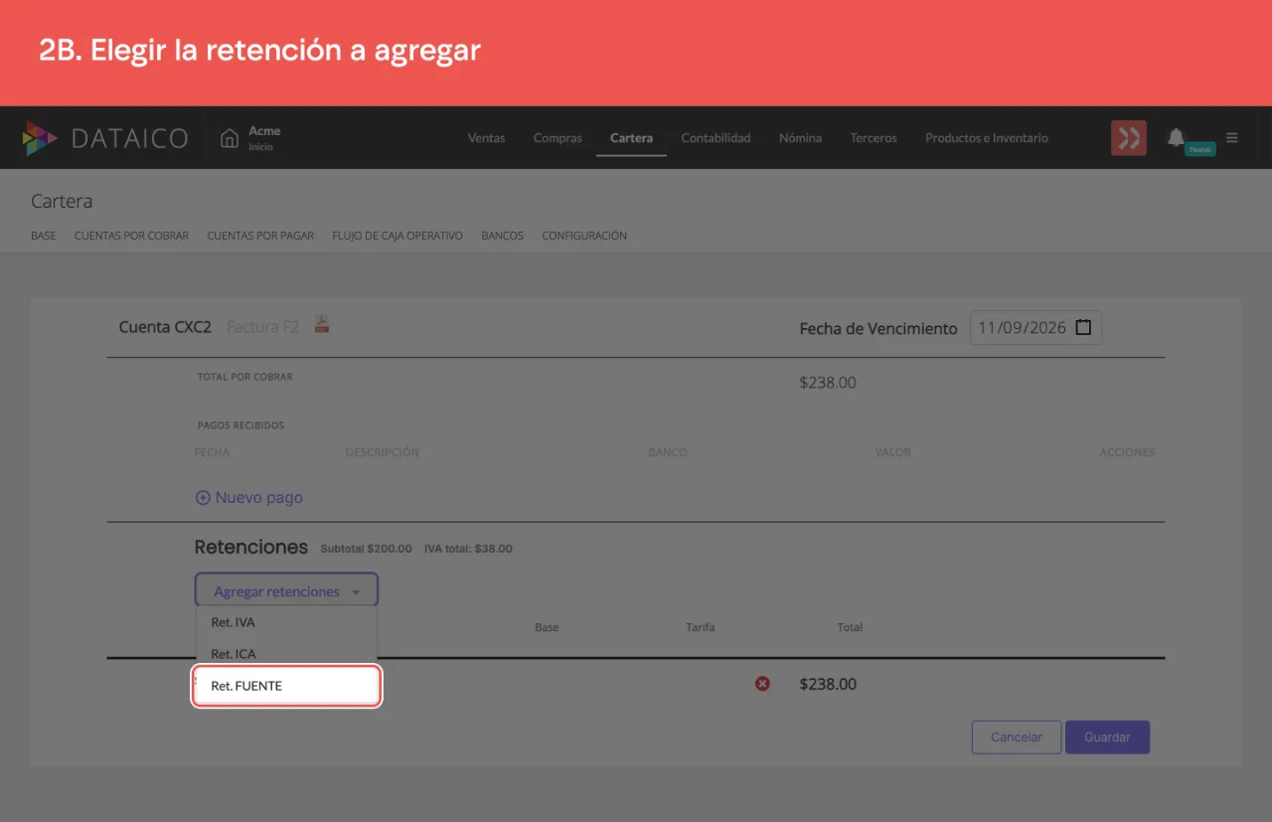Click the Acme Inicio company label
This screenshot has width=1272, height=822.
tap(264, 138)
